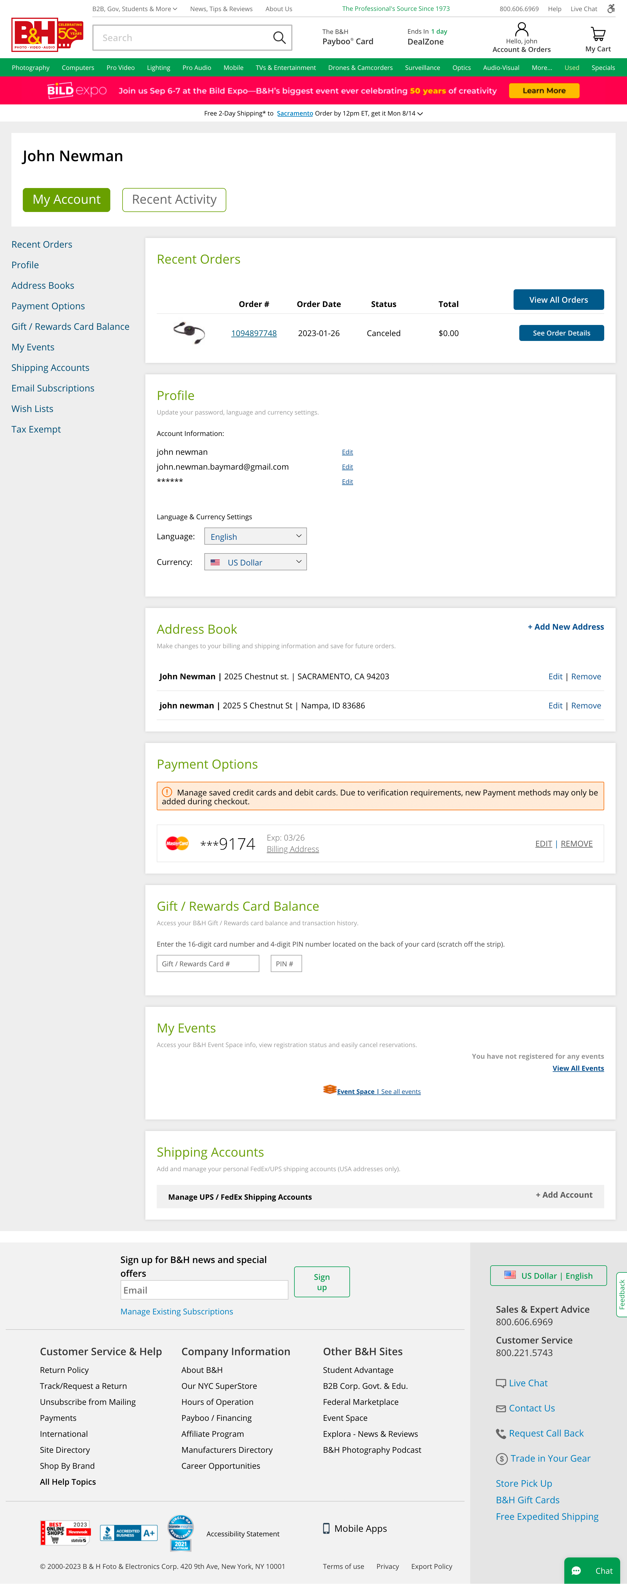Click the View All Orders button
Image resolution: width=627 pixels, height=1584 pixels.
pyautogui.click(x=558, y=300)
